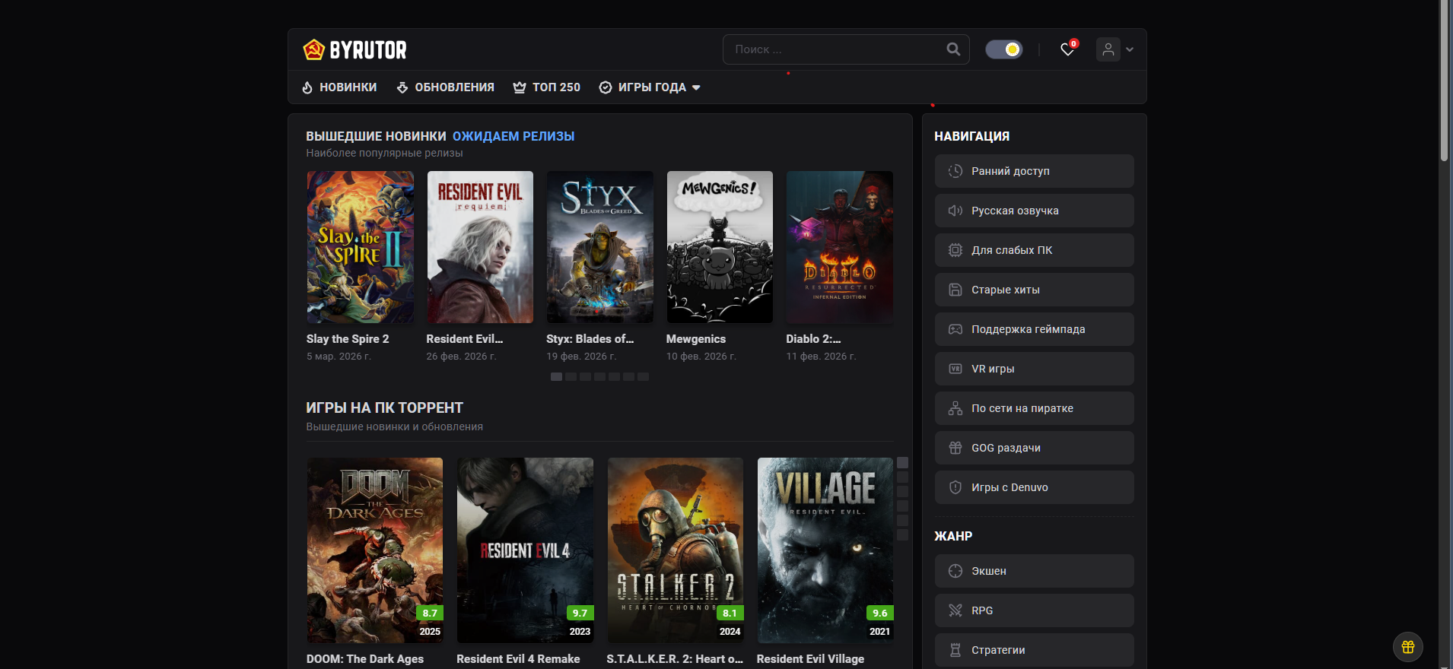Expand the Игры года dropdown menu
Screen dimensions: 1453x669
coord(650,87)
